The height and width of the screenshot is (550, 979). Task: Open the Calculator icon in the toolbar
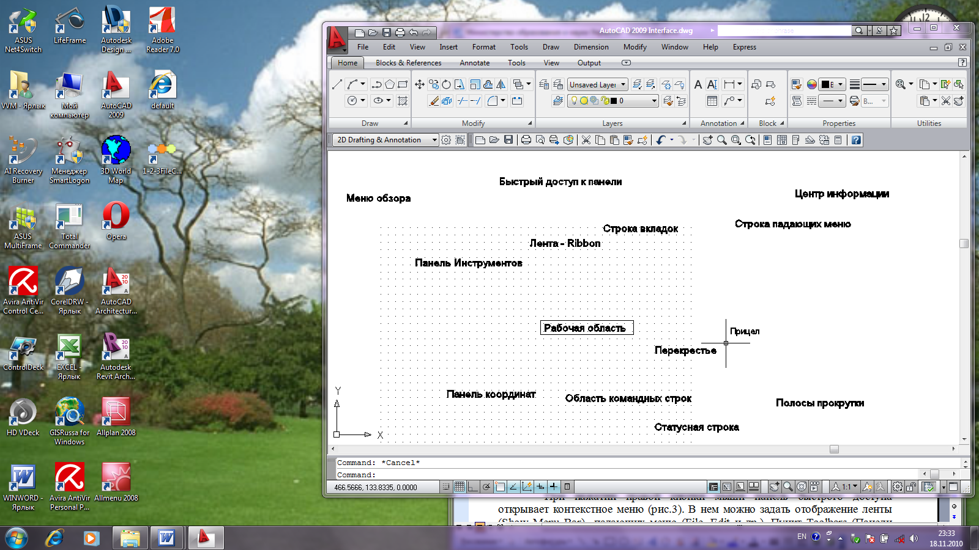click(x=838, y=140)
